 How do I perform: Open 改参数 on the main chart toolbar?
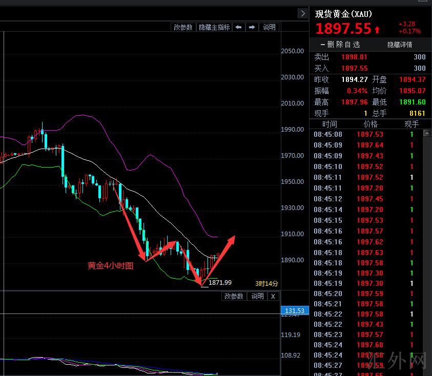coord(183,27)
